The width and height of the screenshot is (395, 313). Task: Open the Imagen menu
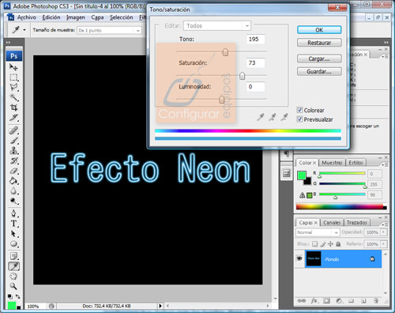[x=76, y=17]
